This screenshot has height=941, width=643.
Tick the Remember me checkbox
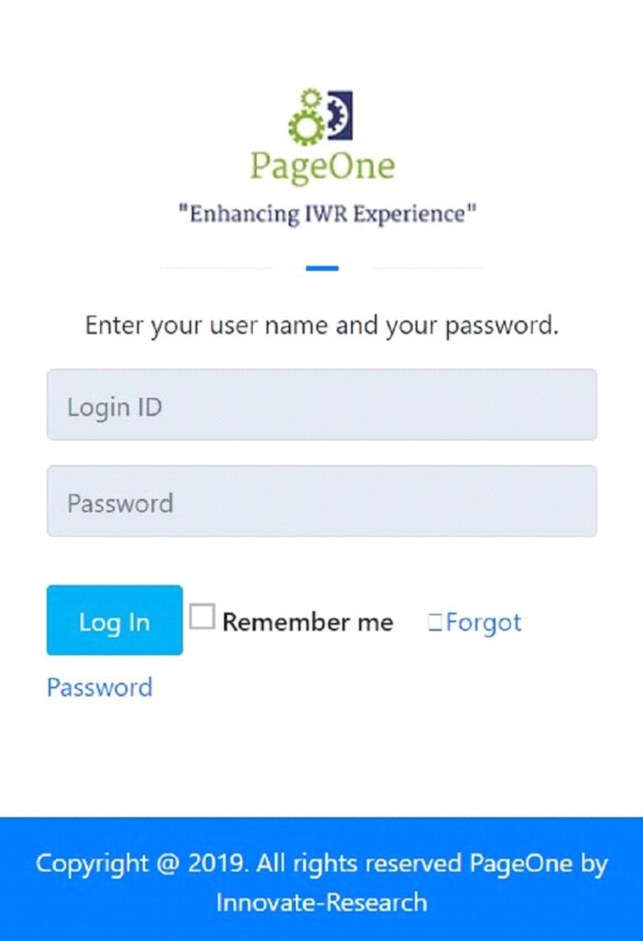[202, 617]
